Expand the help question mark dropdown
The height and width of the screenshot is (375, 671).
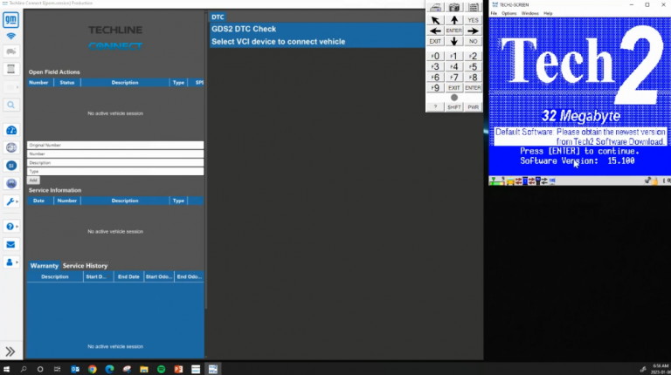pos(12,227)
